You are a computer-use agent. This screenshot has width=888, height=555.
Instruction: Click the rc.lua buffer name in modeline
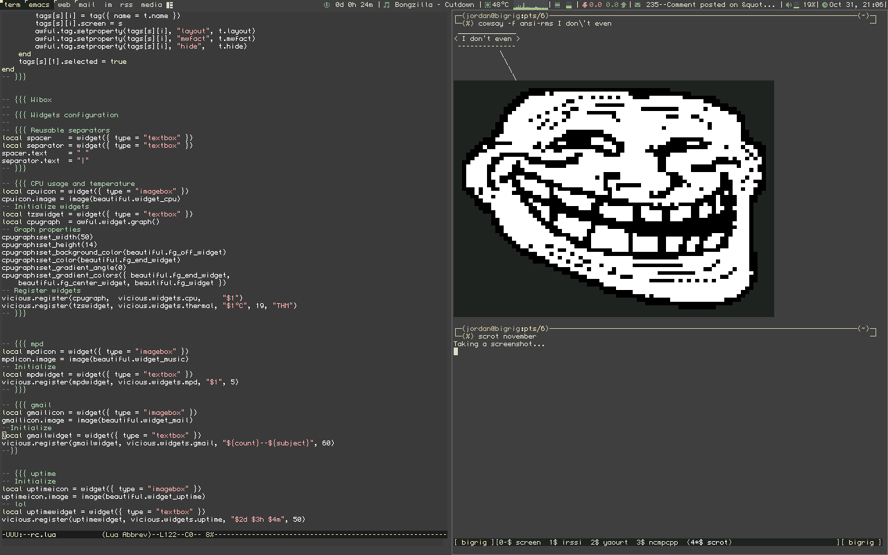pos(43,535)
